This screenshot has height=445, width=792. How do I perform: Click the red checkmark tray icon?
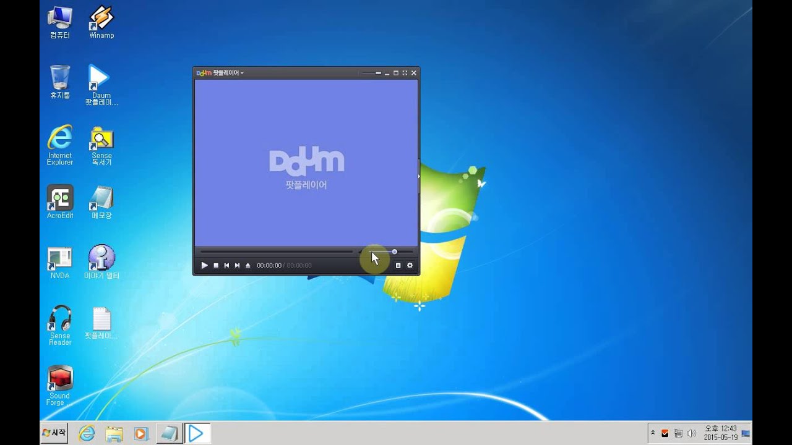tap(665, 434)
